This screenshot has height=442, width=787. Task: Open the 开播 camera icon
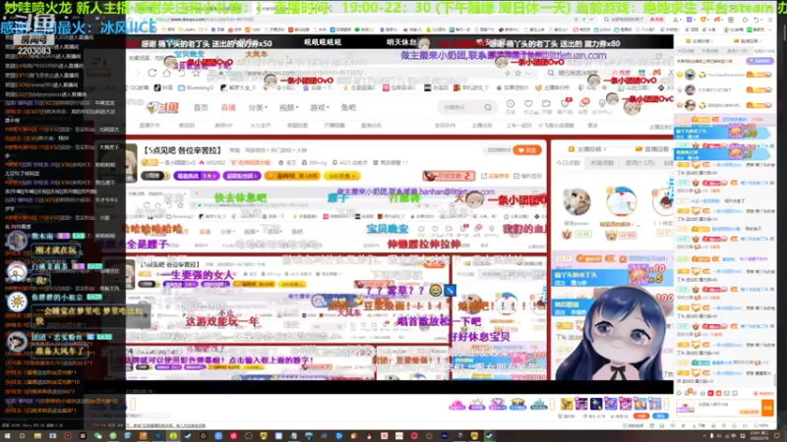pyautogui.click(x=546, y=104)
